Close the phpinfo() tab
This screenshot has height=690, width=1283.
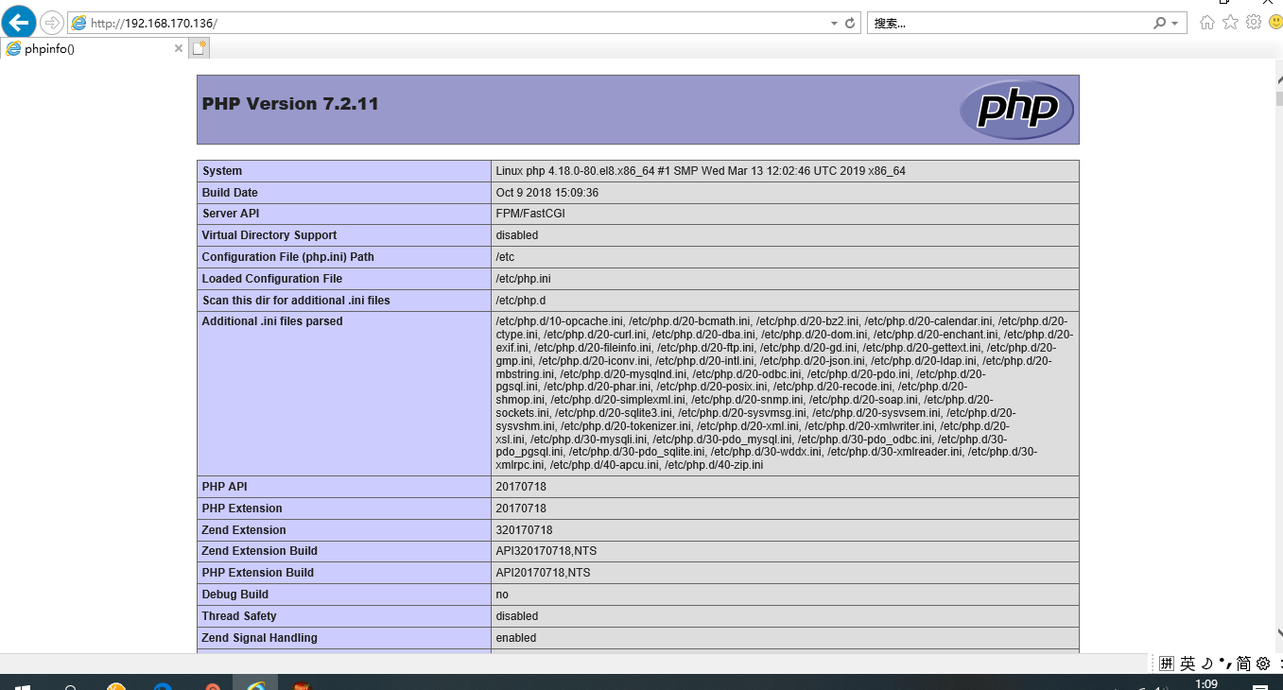pos(178,48)
